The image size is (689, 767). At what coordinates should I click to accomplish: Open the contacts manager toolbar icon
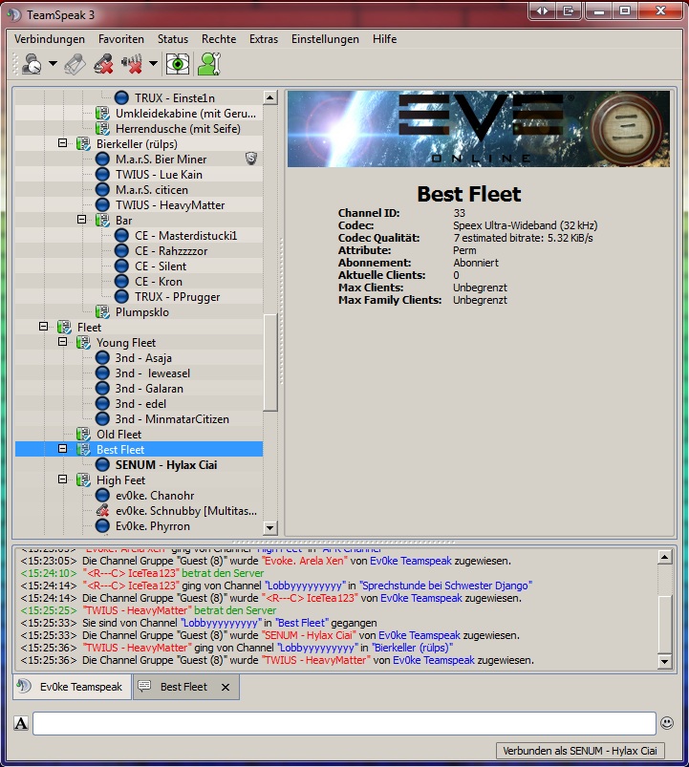tap(209, 64)
